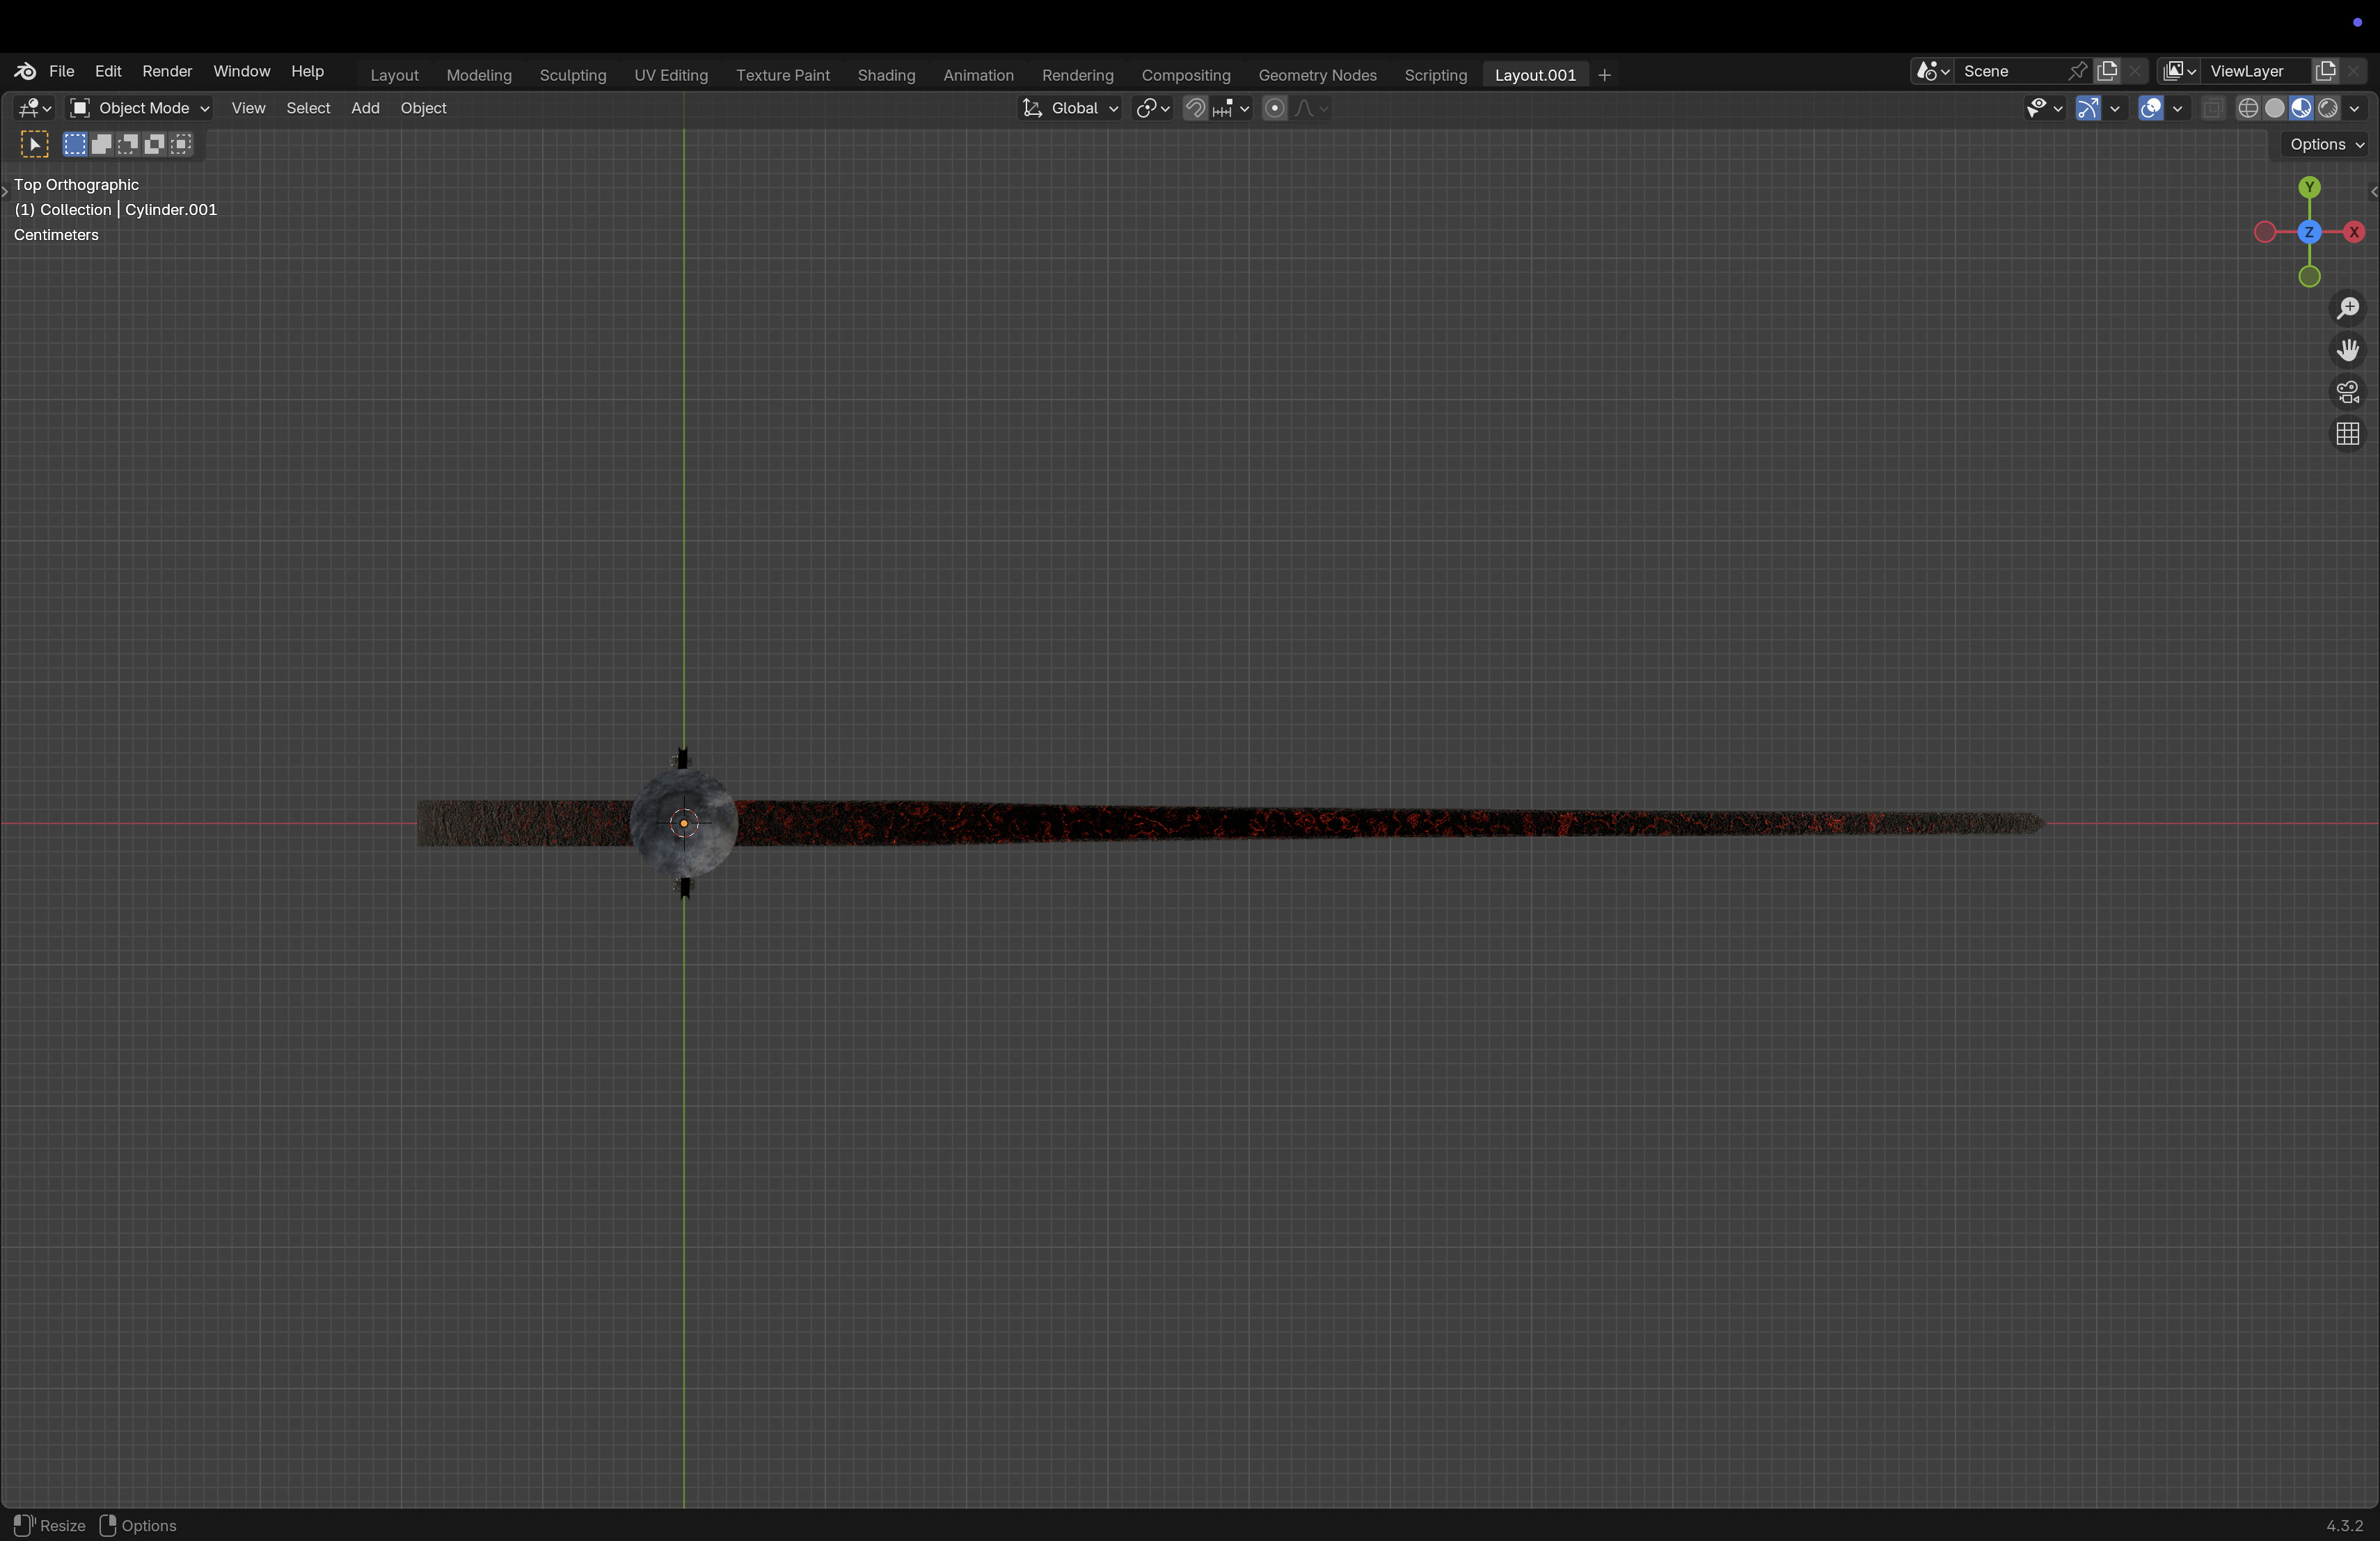The height and width of the screenshot is (1541, 2380).
Task: Open the Object Mode dropdown
Action: point(139,108)
